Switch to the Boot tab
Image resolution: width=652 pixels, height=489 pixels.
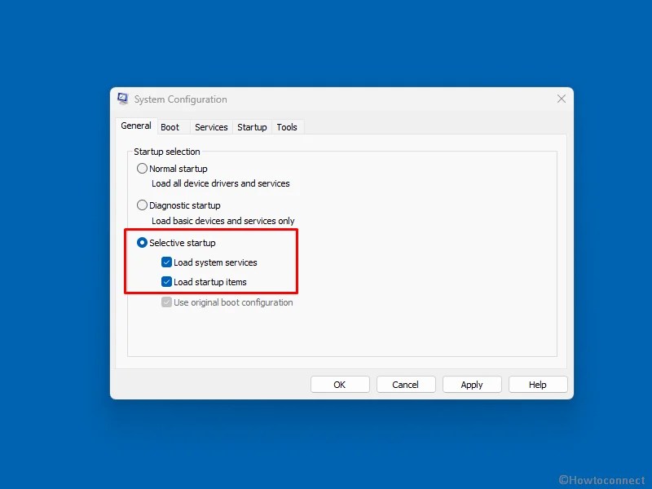(x=170, y=127)
